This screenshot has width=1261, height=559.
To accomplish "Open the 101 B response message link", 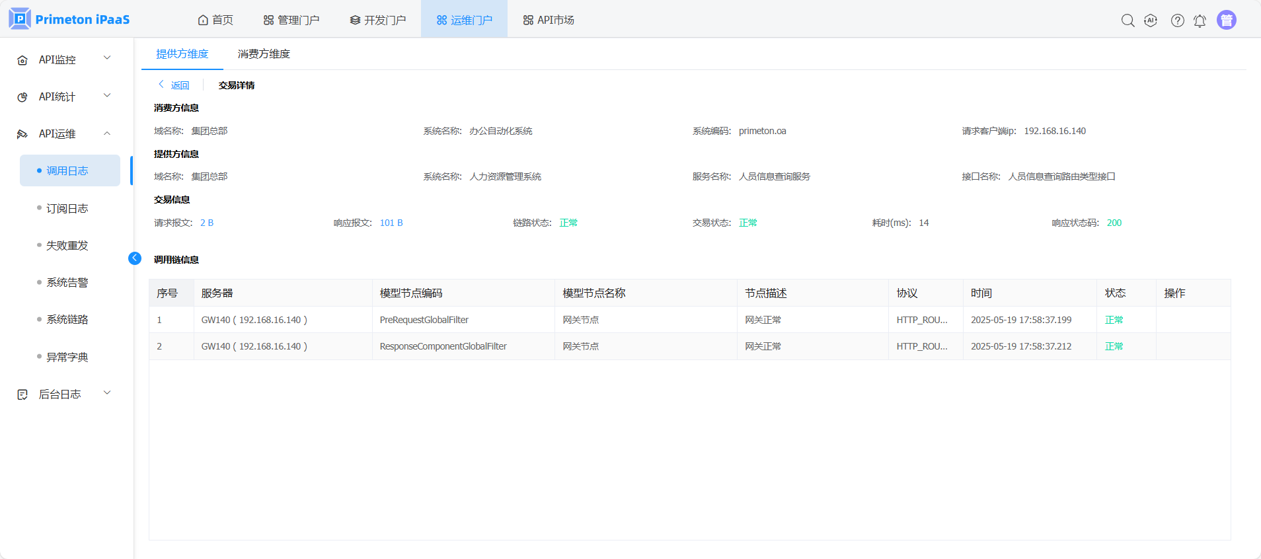I will 391,223.
